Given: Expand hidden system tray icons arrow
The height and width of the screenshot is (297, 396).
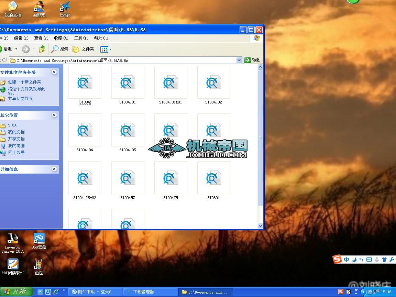Looking at the screenshot, I should (x=363, y=292).
